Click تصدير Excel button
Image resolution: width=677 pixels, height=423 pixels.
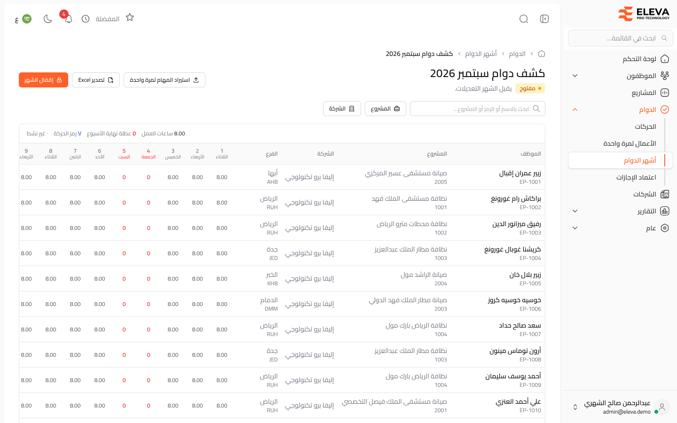(96, 80)
